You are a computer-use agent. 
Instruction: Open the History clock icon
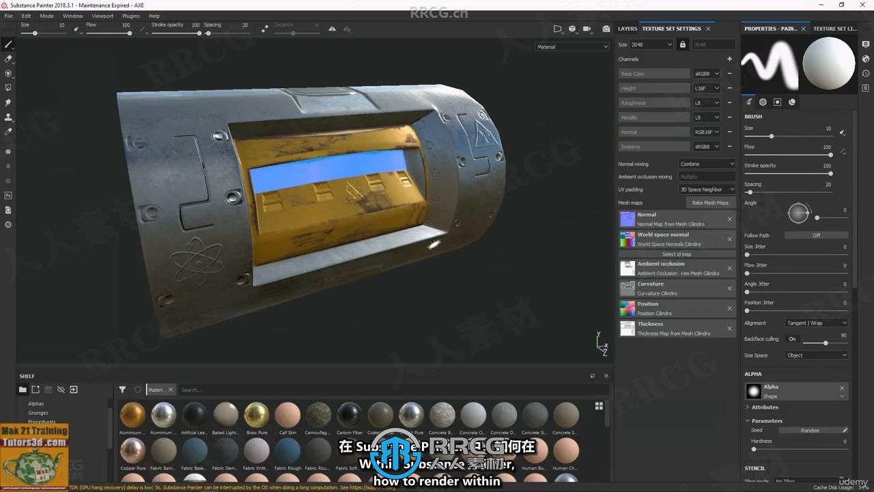pyautogui.click(x=865, y=73)
